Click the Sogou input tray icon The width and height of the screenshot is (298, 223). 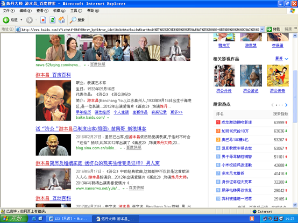[x=252, y=219]
